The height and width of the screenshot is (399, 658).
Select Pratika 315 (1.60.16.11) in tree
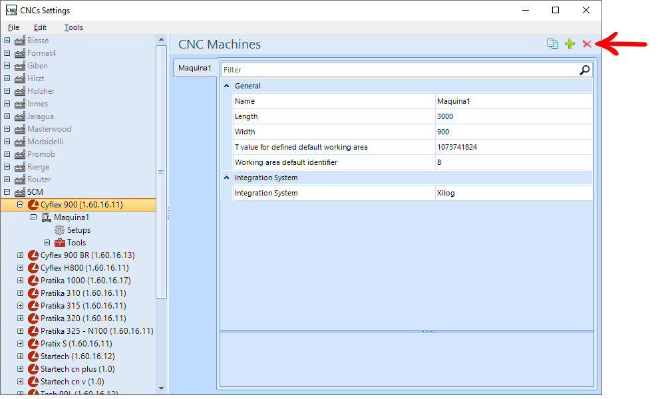click(x=83, y=306)
